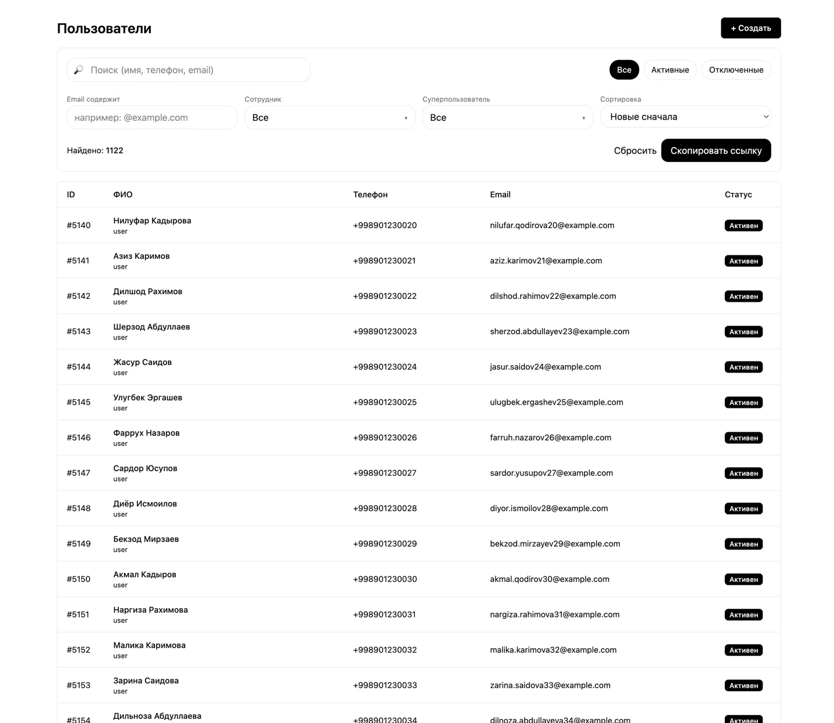Expand the "Суперпользователь" dropdown
The width and height of the screenshot is (834, 723).
tap(507, 117)
